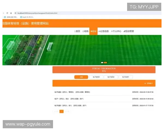Open the first bookmark in the bookmarks bar
The height and width of the screenshot is (131, 164).
point(11,17)
